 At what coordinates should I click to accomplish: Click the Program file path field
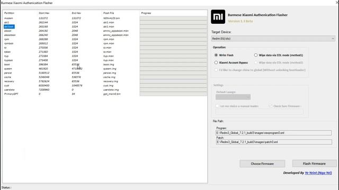tap(273, 133)
